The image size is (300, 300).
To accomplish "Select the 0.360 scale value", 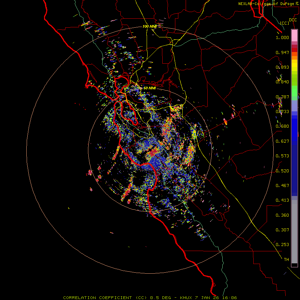I will [x=282, y=215].
